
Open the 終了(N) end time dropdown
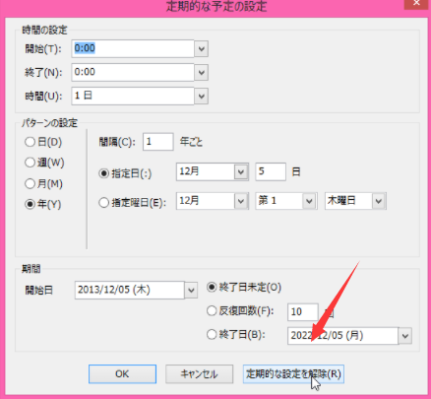(x=202, y=73)
